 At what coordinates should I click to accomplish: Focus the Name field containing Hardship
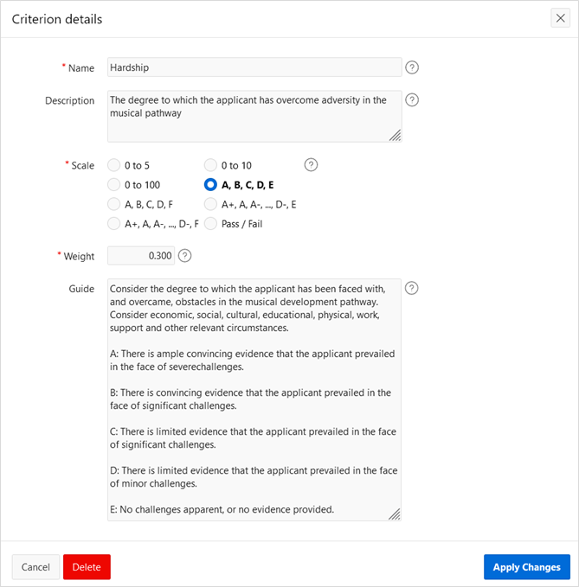click(254, 67)
